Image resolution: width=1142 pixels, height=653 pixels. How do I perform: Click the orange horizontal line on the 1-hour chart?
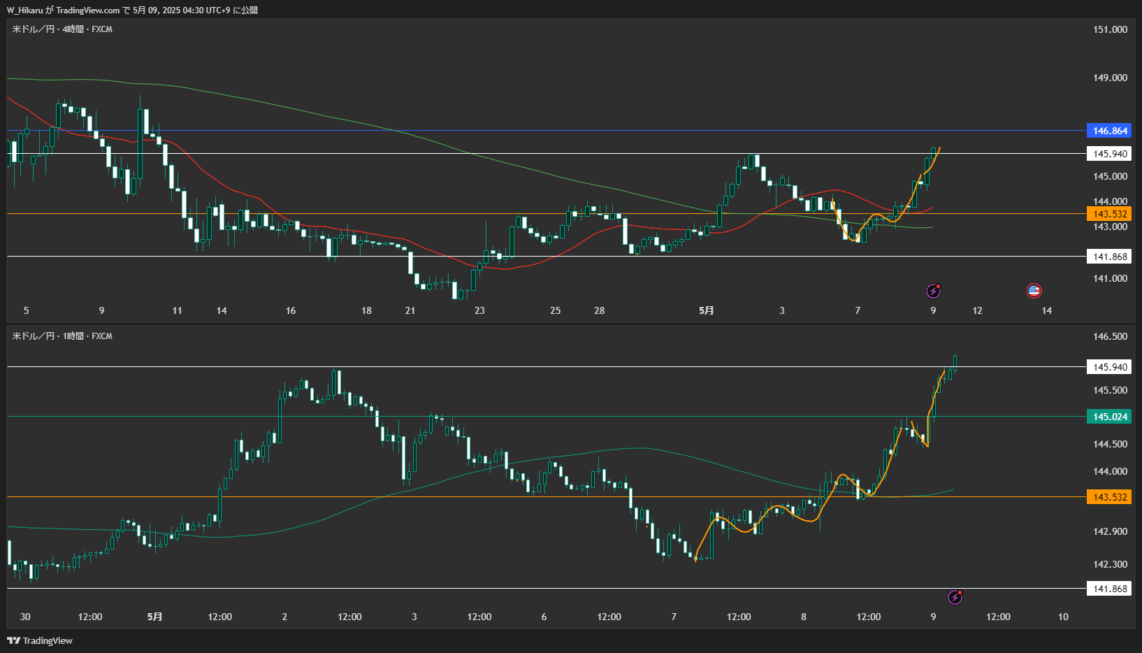coord(545,497)
